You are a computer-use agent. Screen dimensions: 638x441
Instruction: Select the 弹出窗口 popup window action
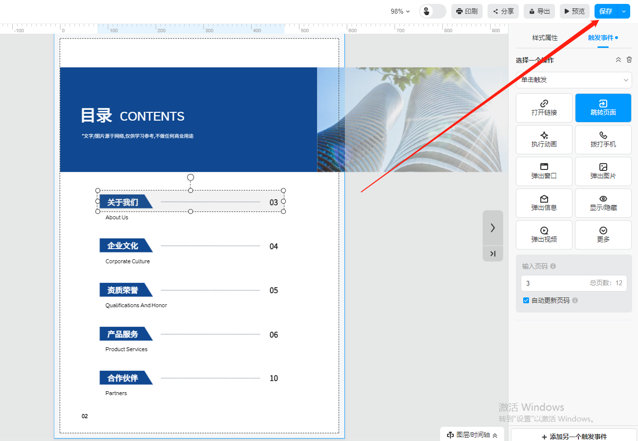(x=544, y=171)
